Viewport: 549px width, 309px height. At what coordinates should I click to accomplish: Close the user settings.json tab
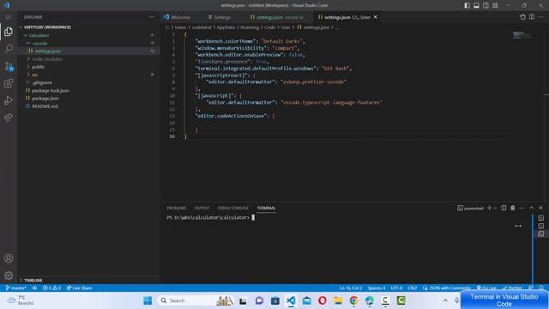pos(376,17)
